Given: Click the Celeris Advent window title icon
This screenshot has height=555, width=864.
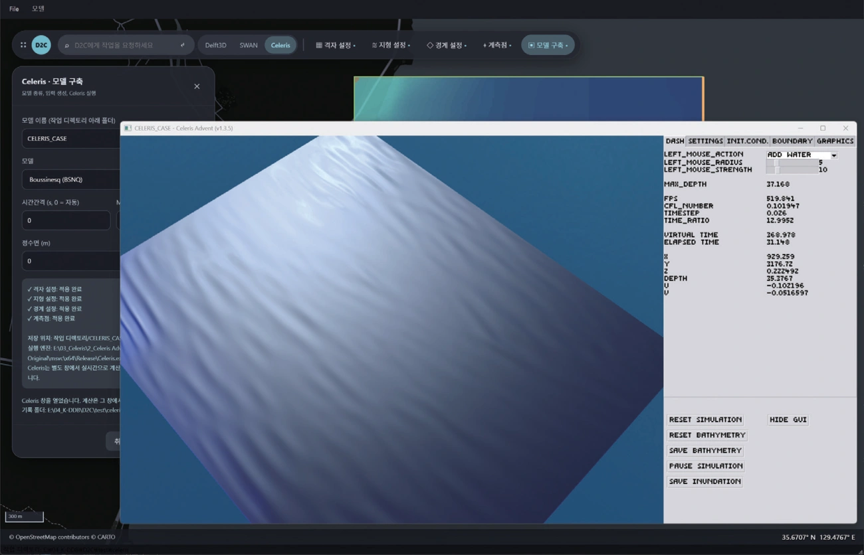Looking at the screenshot, I should [x=128, y=128].
